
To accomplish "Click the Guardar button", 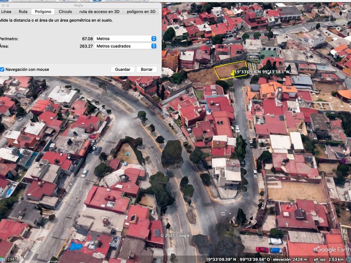I will tap(123, 70).
